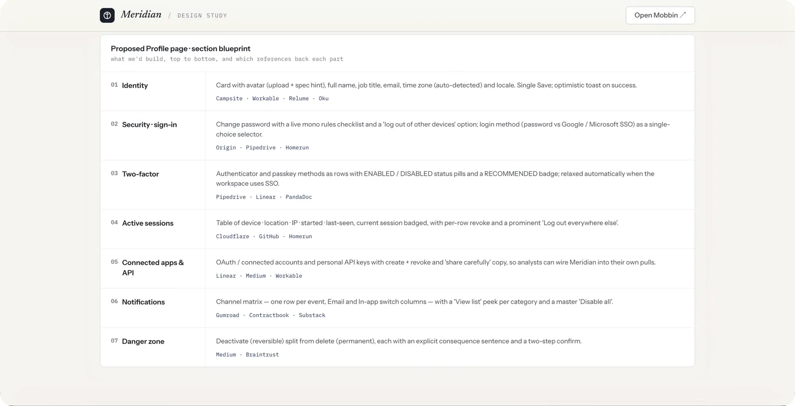Click the Oku reference in Identity row
The image size is (795, 406).
point(323,99)
